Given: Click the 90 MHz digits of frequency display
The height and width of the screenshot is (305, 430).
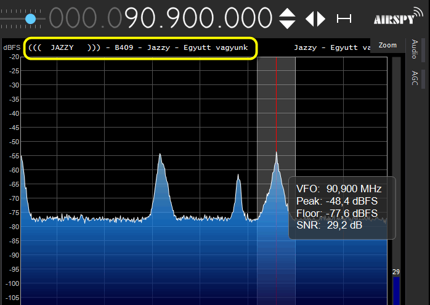Looking at the screenshot, I should point(140,18).
